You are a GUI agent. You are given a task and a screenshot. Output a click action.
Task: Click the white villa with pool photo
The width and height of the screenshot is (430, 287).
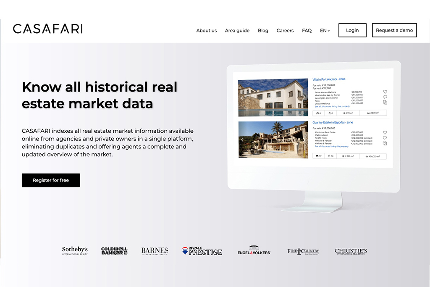point(273,97)
